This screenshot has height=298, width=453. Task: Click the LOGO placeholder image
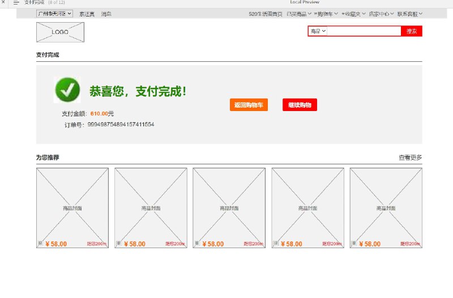60,32
